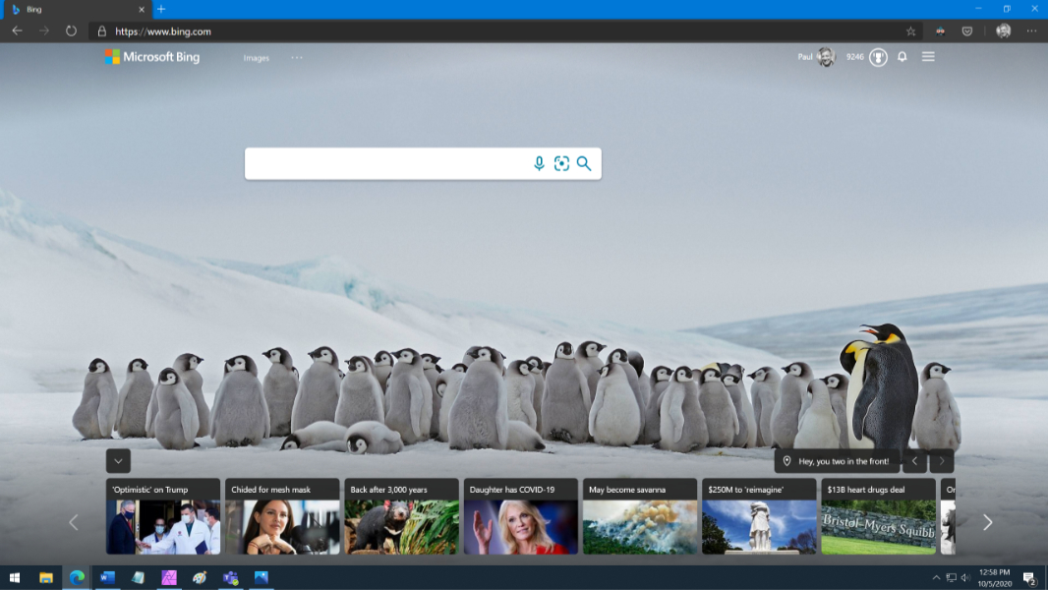Viewport: 1048px width, 590px height.
Task: Click the magnifying glass search icon
Action: tap(584, 163)
